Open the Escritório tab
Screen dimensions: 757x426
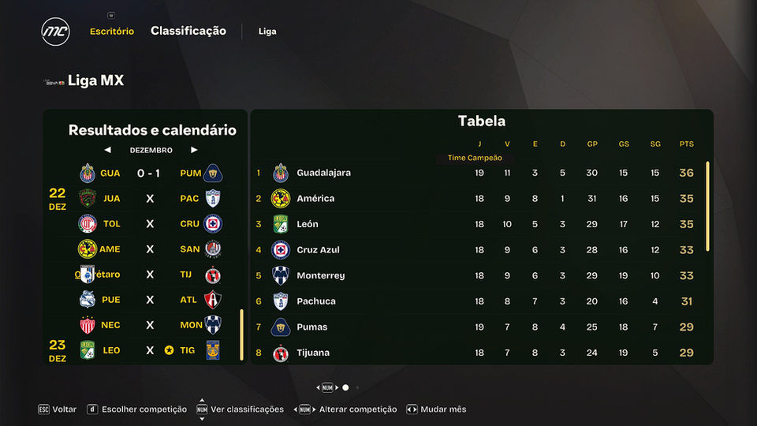112,32
